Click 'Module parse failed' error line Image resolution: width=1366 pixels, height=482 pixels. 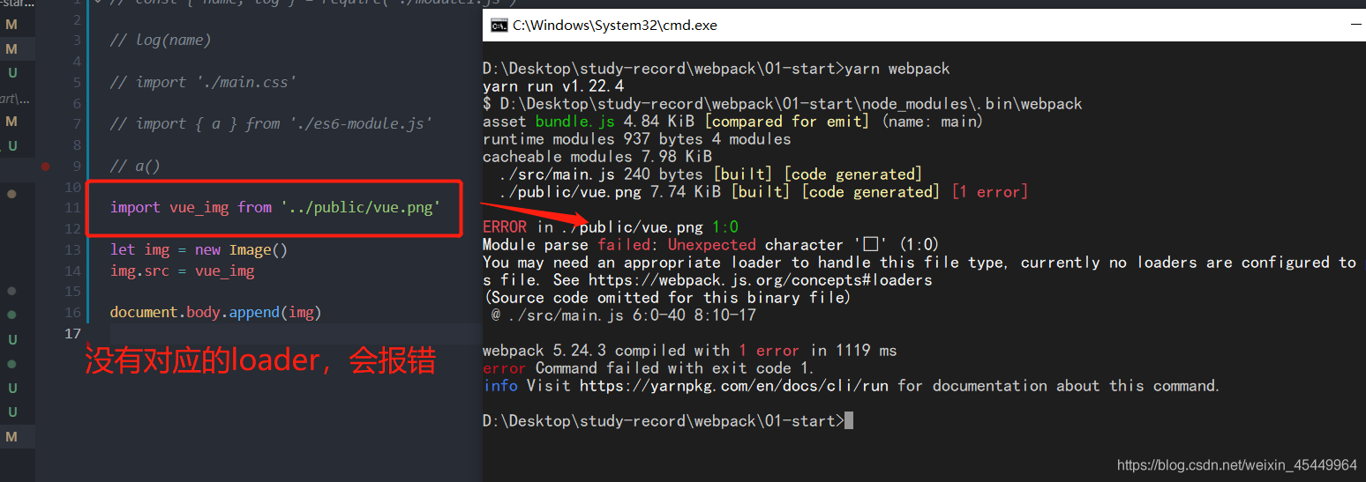tap(710, 245)
